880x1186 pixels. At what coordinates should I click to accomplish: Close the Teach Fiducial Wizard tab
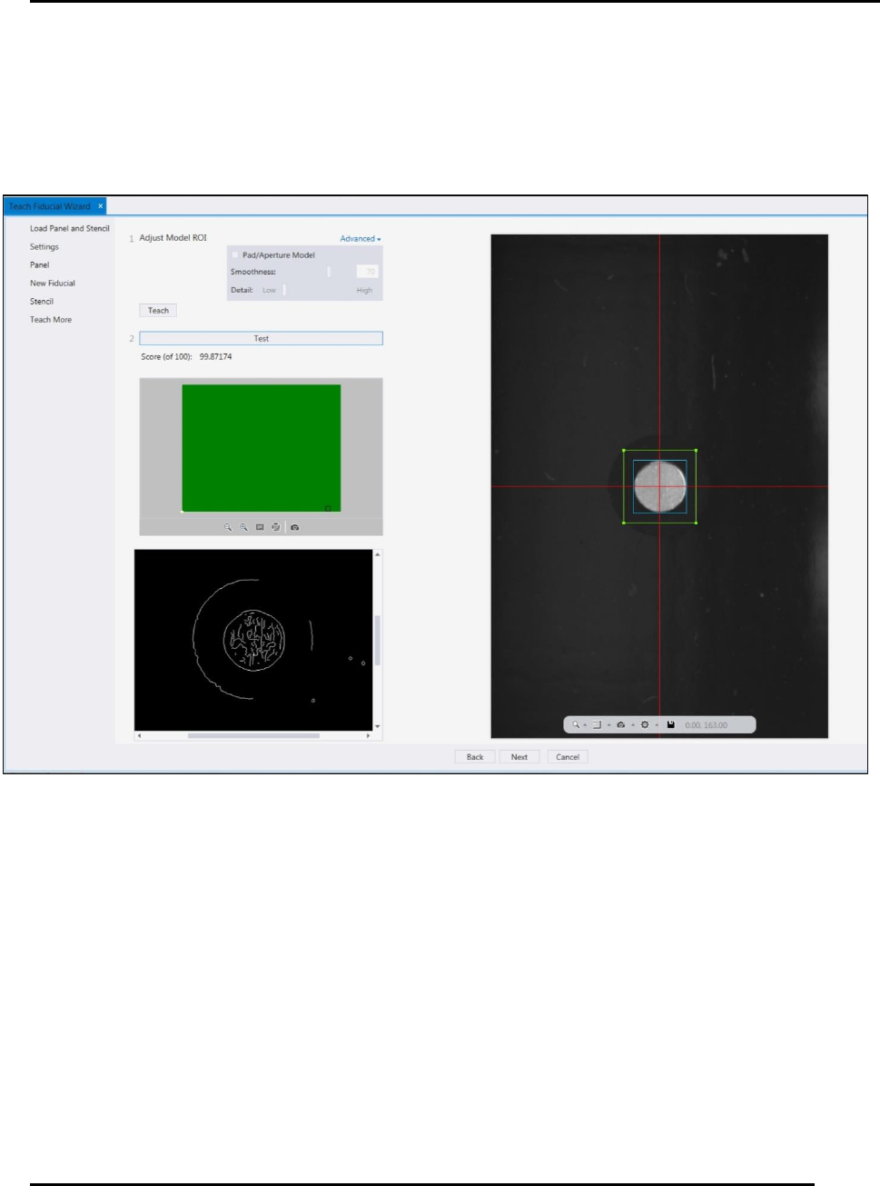click(101, 206)
